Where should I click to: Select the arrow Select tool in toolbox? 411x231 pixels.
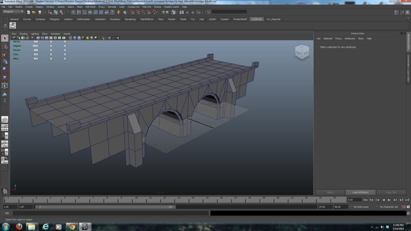[x=4, y=38]
